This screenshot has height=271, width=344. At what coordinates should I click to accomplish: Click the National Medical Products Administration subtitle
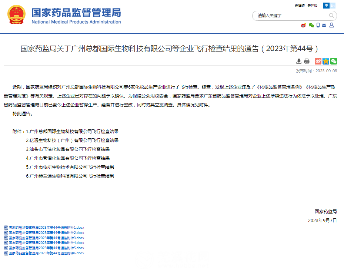(x=76, y=22)
